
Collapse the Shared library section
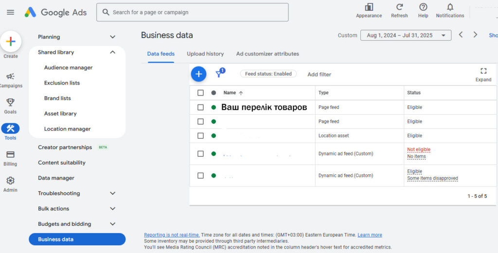coord(112,52)
